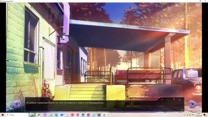Viewport: 208px width, 117px height.
Task: Minimize the game window
Action: [196, 1]
